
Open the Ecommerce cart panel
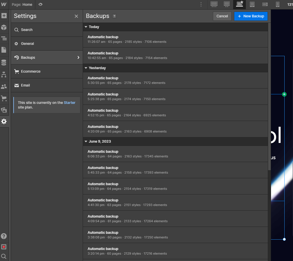[4, 98]
